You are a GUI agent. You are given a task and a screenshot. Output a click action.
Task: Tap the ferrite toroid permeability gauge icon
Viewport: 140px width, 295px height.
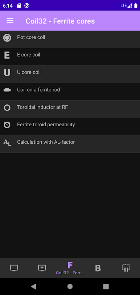pos(7,125)
